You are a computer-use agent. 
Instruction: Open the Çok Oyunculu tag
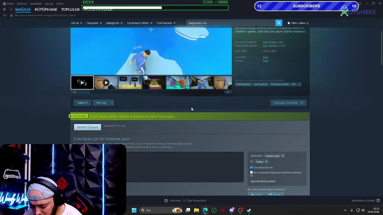[261, 84]
